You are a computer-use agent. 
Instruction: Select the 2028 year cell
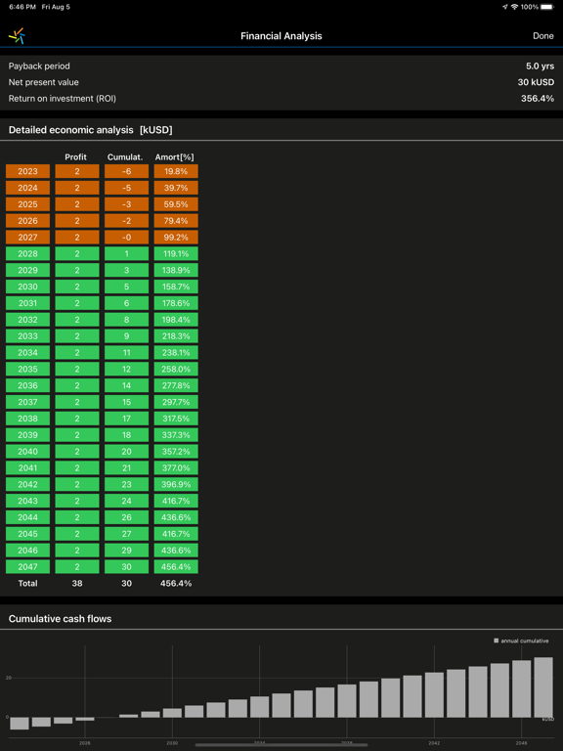coord(27,254)
